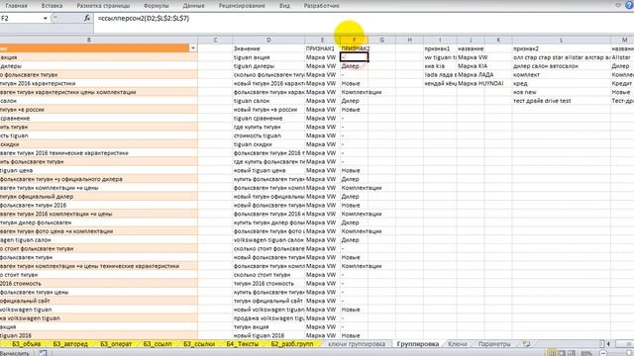Switch to the Б3_объяв sheet tab
The image size is (634, 356).
(x=27, y=344)
